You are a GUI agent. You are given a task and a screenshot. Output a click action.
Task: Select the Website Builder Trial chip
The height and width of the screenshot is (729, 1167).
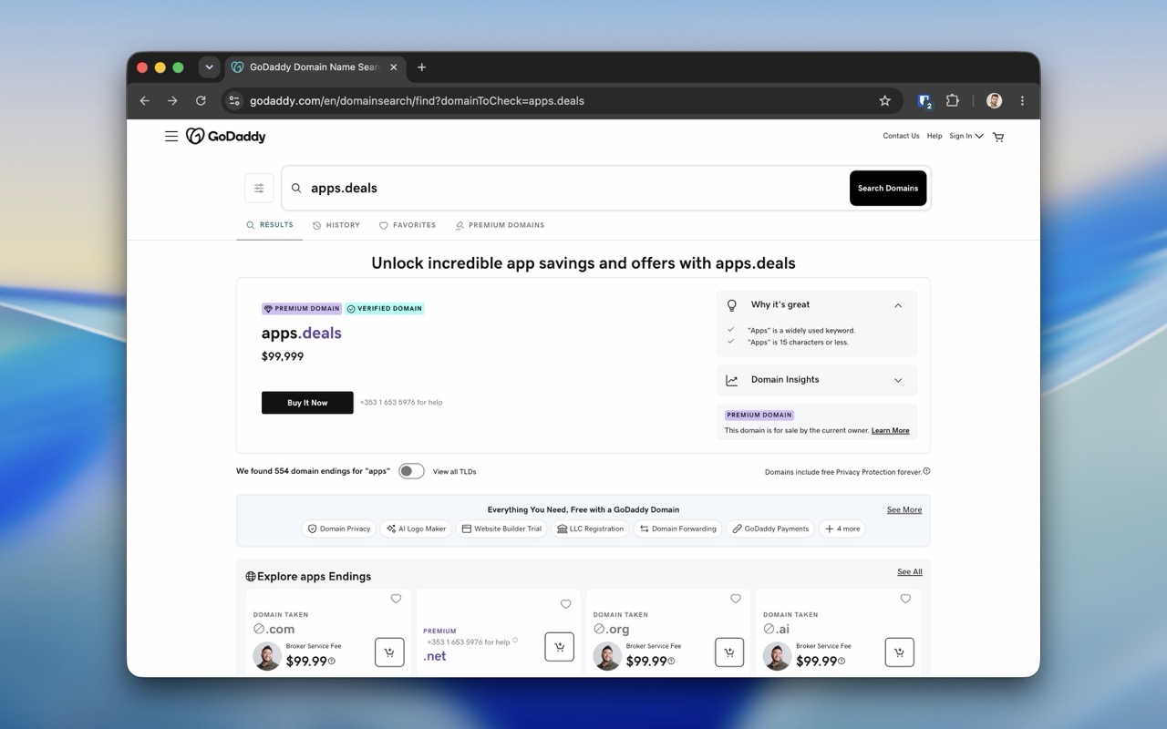click(x=501, y=529)
